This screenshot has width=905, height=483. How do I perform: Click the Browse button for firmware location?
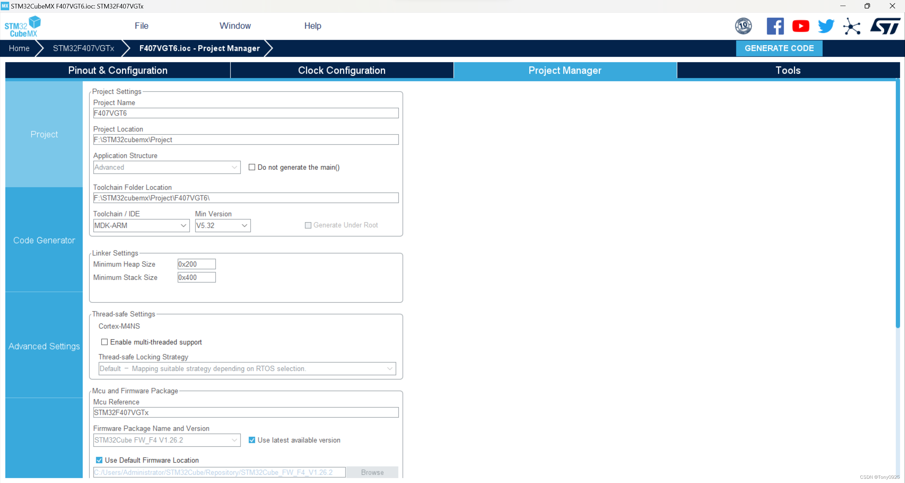pyautogui.click(x=372, y=472)
